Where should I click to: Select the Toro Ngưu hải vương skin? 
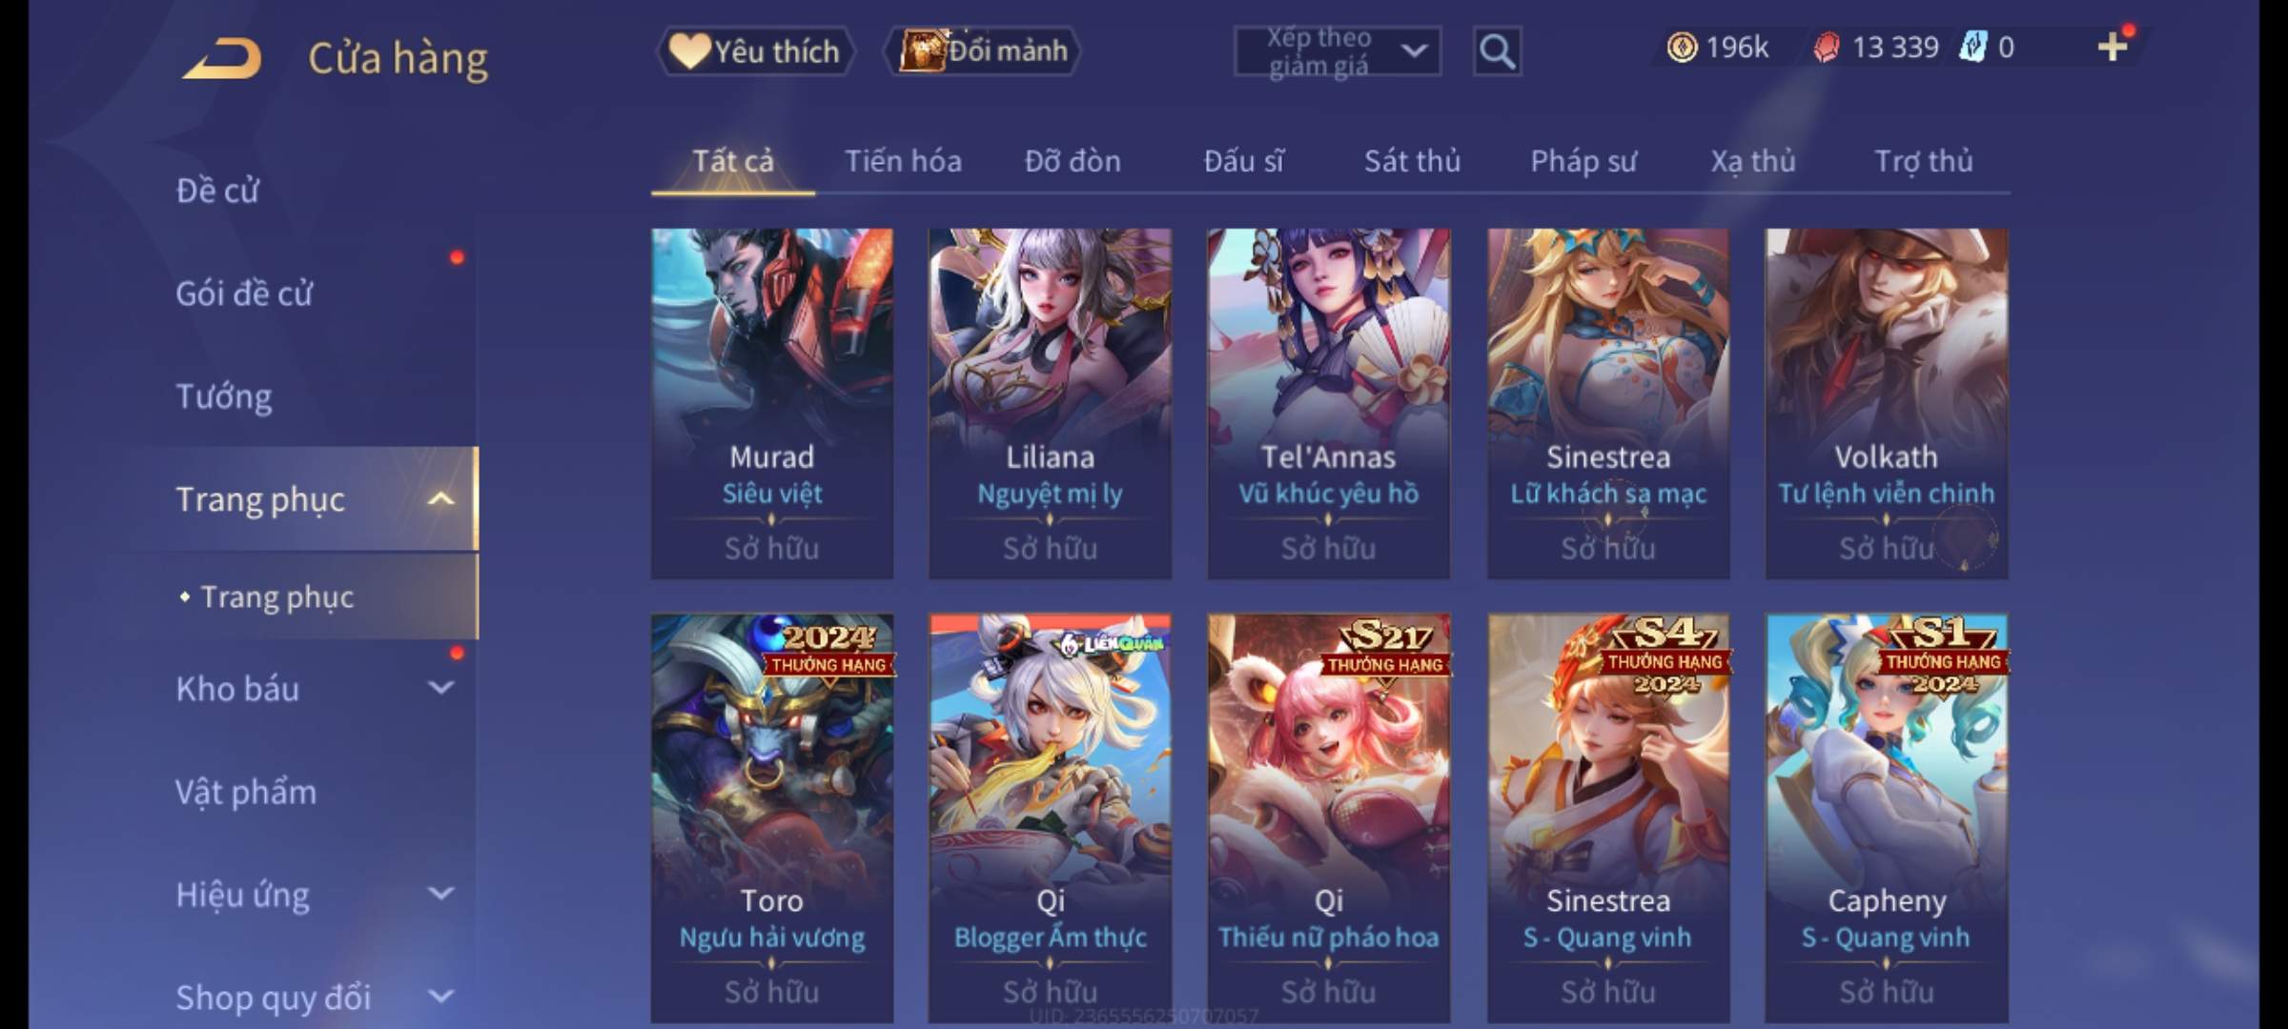coord(772,818)
